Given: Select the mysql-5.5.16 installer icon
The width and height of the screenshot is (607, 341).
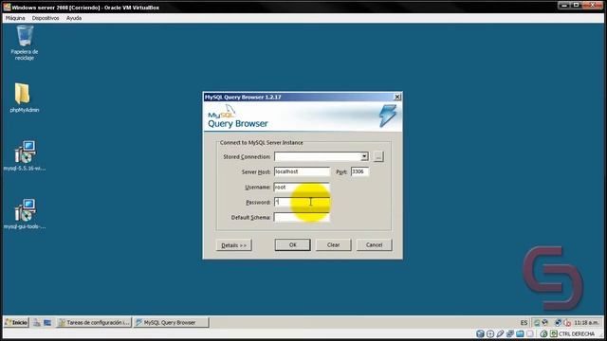Looking at the screenshot, I should tap(25, 155).
